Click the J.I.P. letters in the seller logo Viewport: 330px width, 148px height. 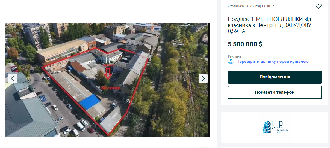pos(277,125)
